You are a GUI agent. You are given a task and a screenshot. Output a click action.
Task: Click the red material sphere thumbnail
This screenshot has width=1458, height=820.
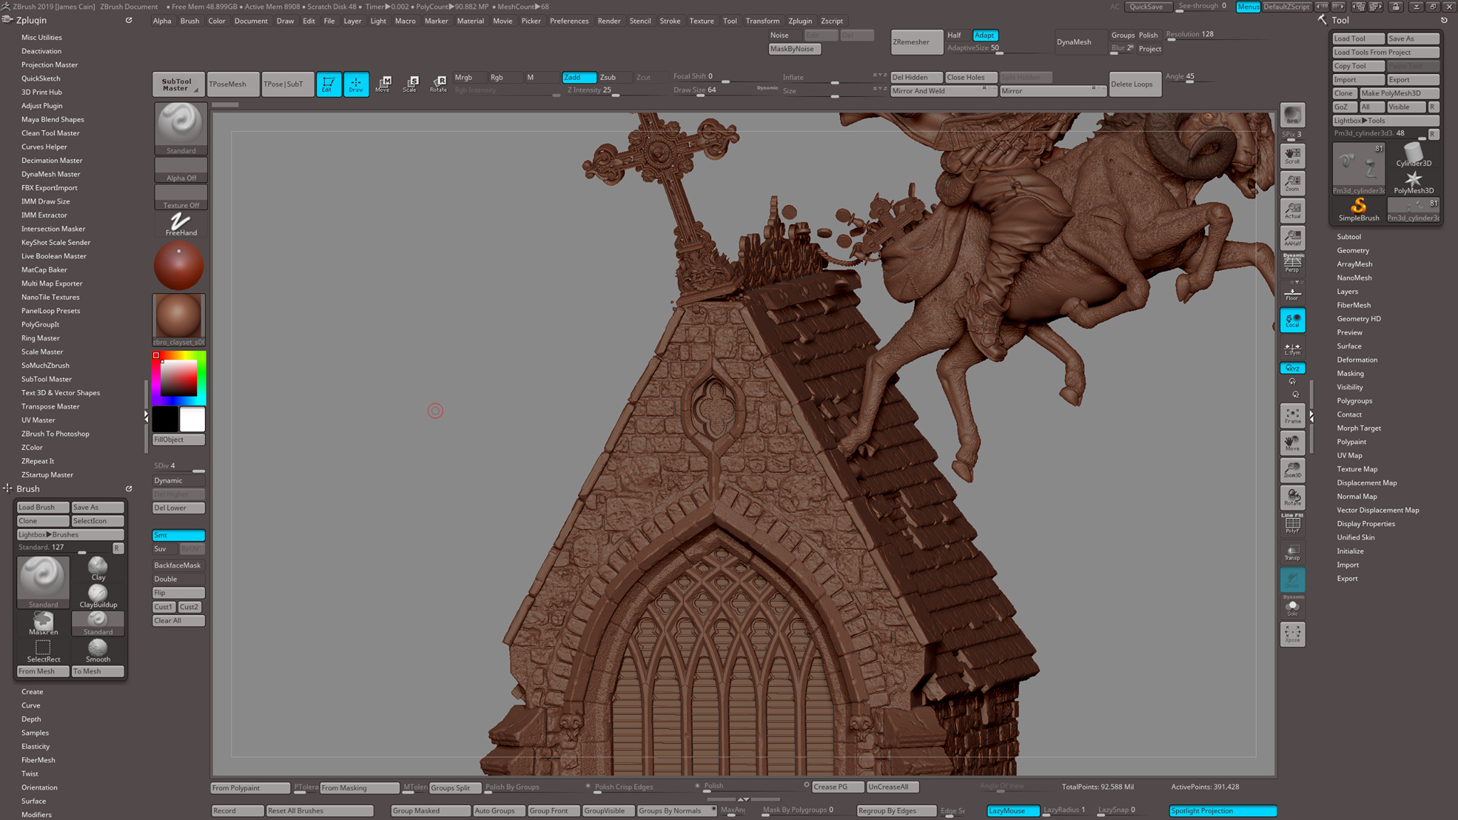coord(179,266)
